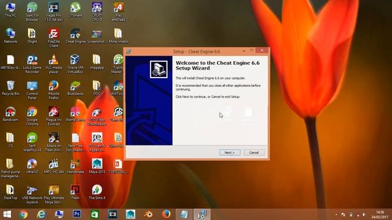Open the taskbar clock showing 14:56
Image resolution: width=392 pixels, height=220 pixels.
(x=380, y=215)
